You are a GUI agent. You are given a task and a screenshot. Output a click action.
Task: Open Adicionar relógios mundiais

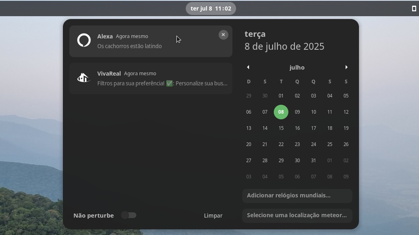(x=297, y=196)
